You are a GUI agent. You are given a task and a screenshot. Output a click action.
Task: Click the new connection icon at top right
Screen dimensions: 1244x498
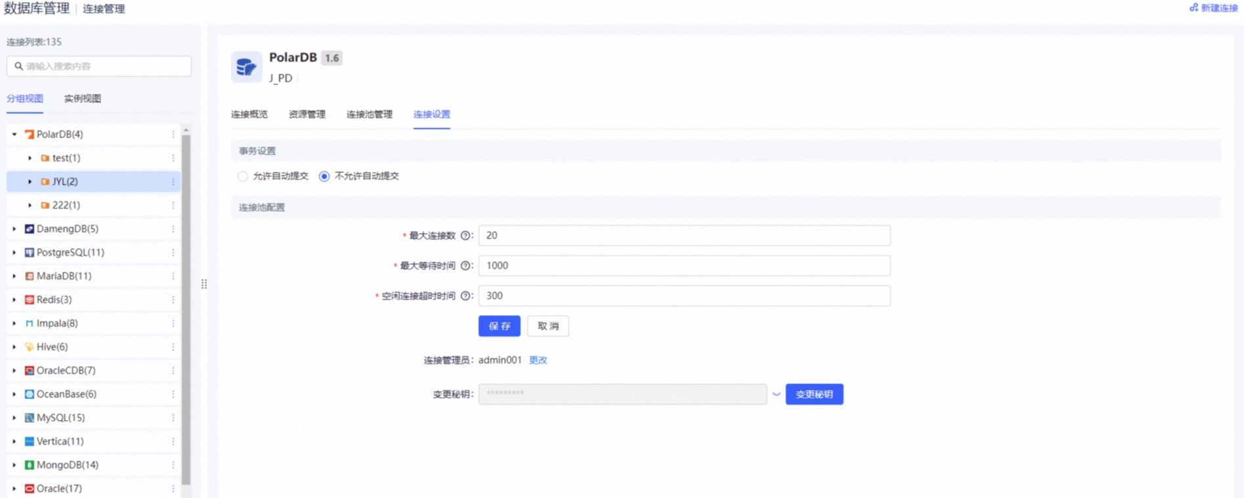click(1193, 8)
